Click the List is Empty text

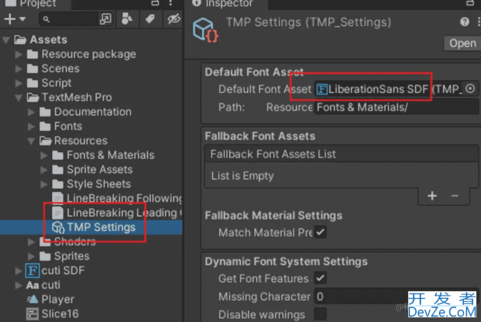(x=242, y=176)
